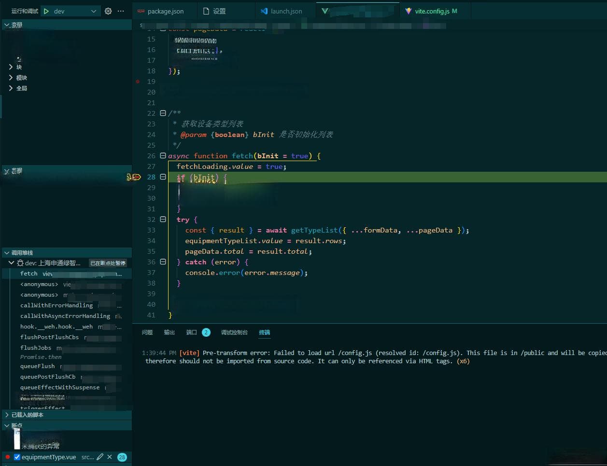The height and width of the screenshot is (466, 607).
Task: Select the queuePostFlushCb stack frame
Action: [x=67, y=377]
